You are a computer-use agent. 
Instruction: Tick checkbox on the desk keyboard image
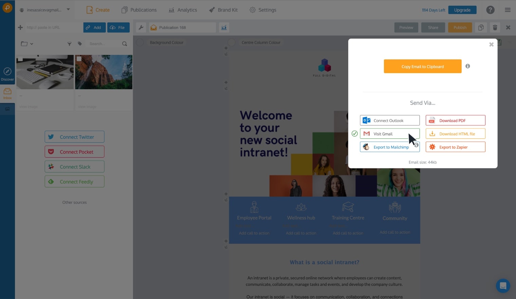(20, 59)
